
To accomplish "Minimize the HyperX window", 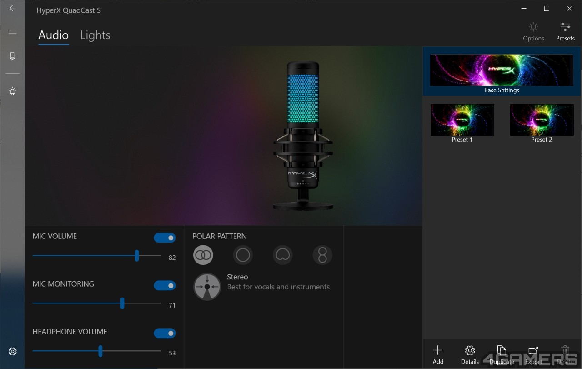I will click(524, 8).
